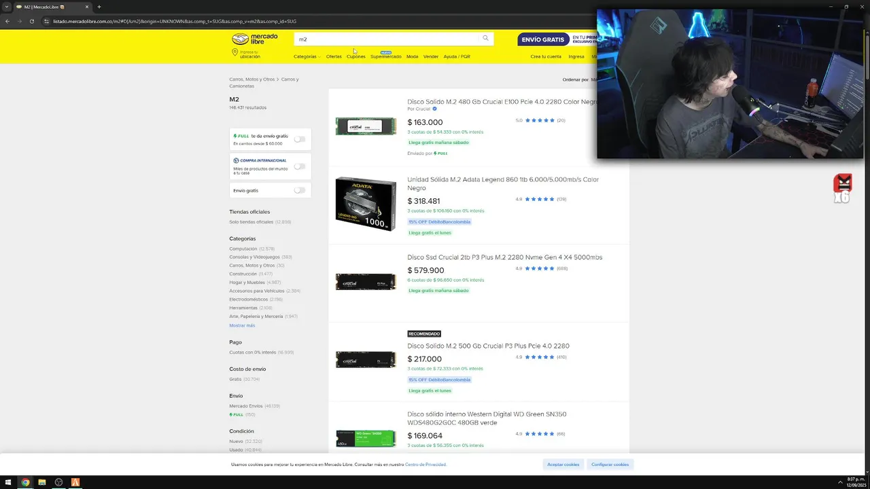
Task: Click the Mercado Libre logo
Action: tap(255, 39)
